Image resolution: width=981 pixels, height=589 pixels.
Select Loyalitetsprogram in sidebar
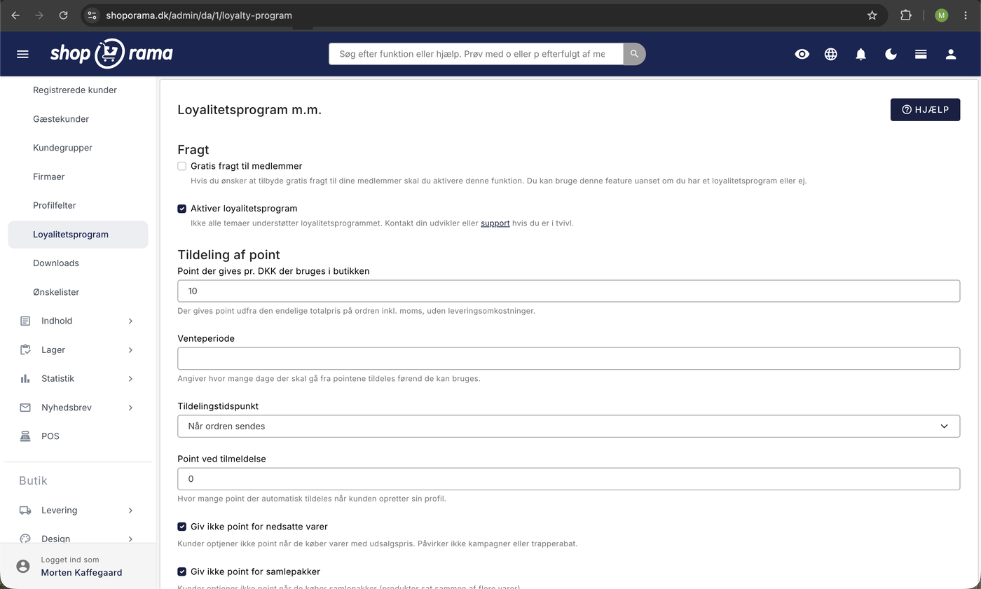pos(78,235)
